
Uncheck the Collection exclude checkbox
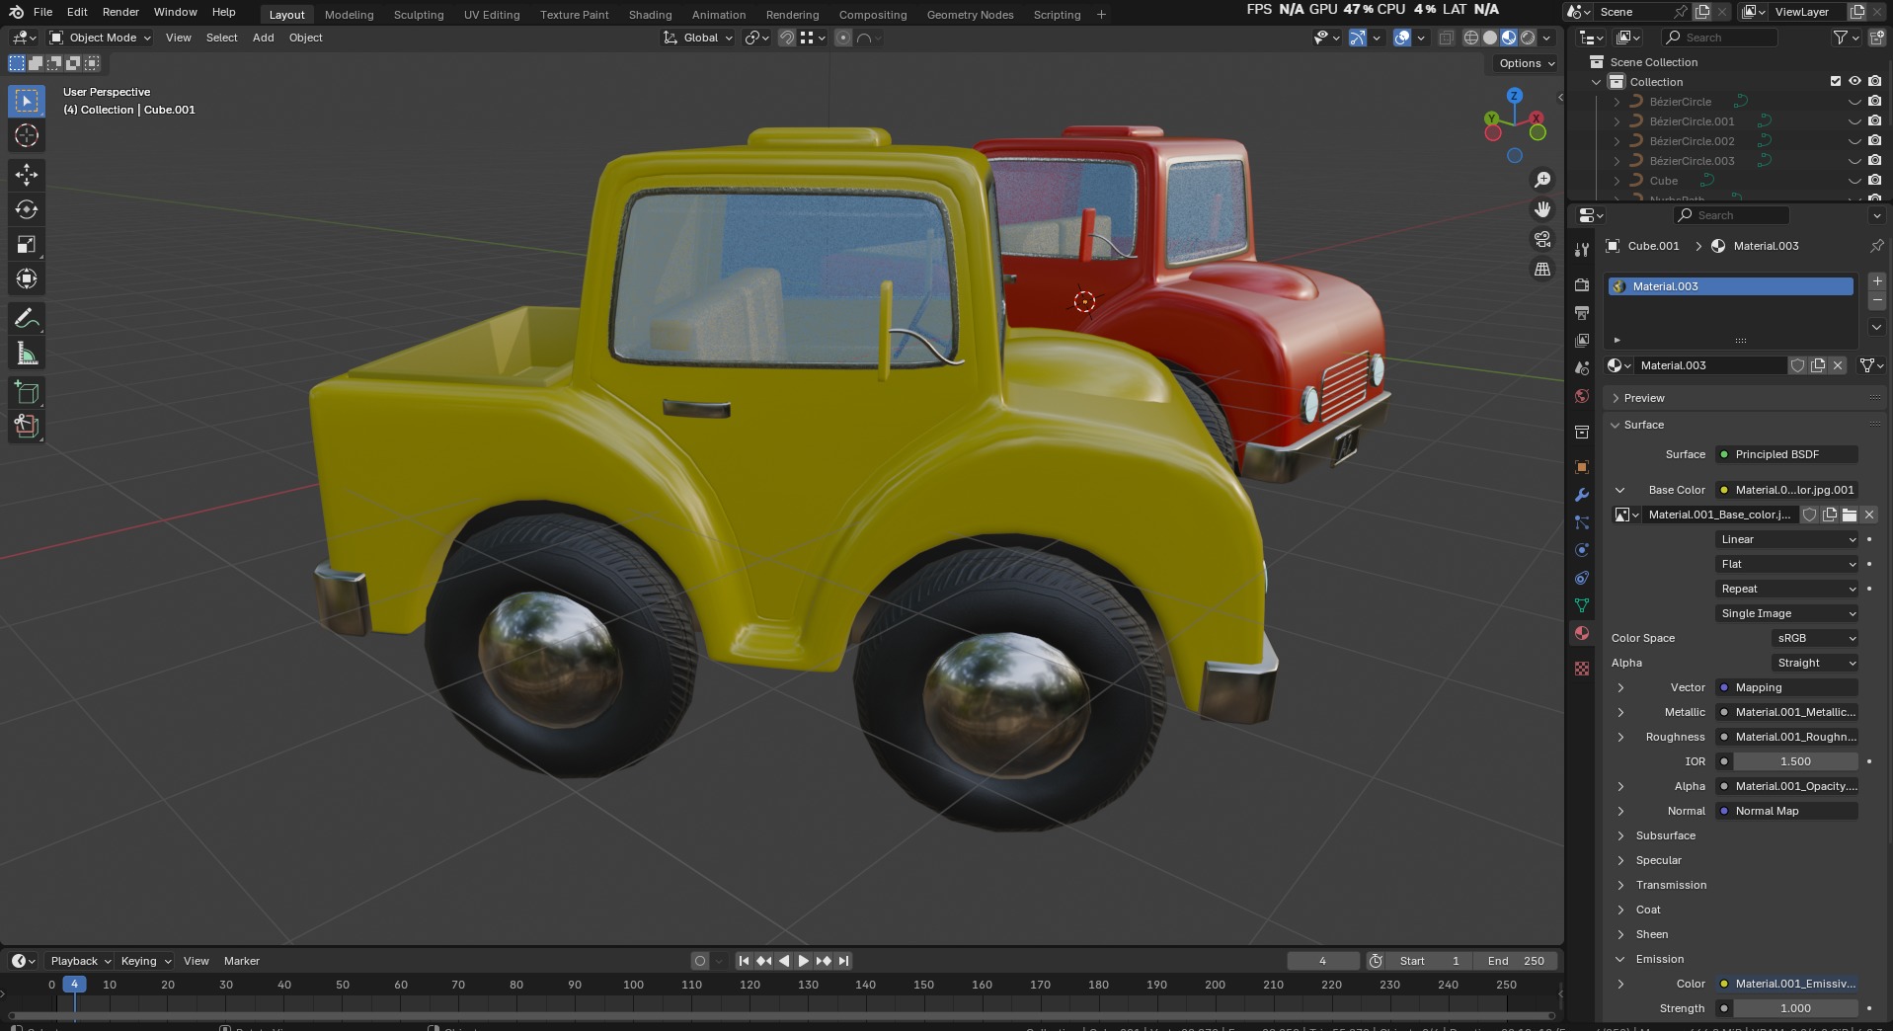(x=1836, y=82)
